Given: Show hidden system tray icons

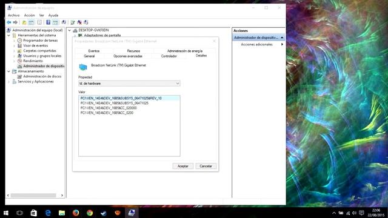Looking at the screenshot, I should [x=334, y=213].
